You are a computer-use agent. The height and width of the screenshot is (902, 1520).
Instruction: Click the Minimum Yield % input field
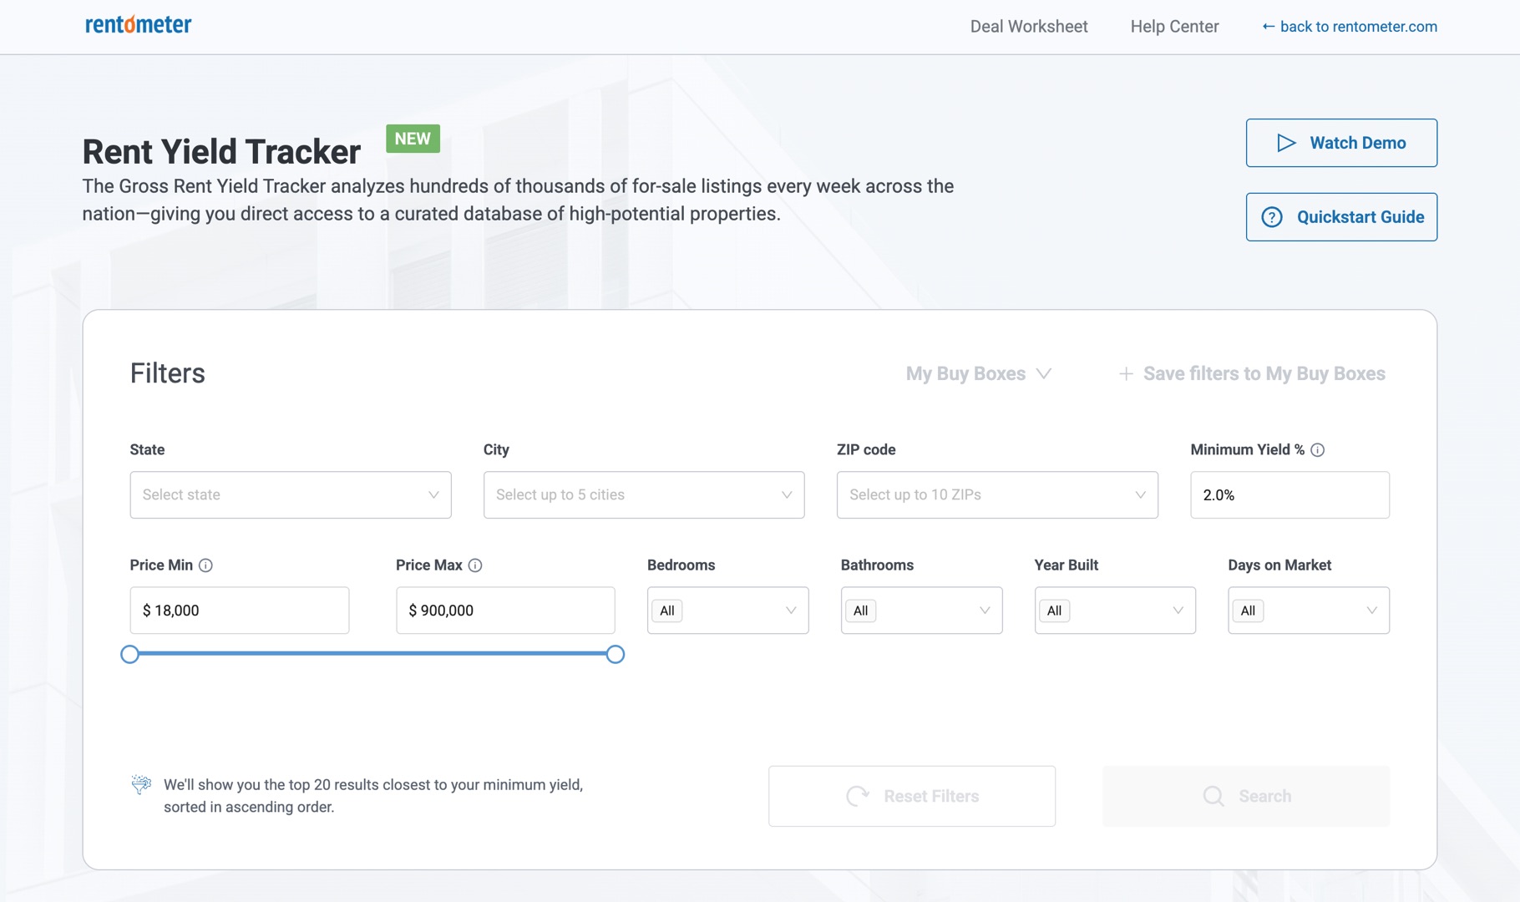(1289, 495)
